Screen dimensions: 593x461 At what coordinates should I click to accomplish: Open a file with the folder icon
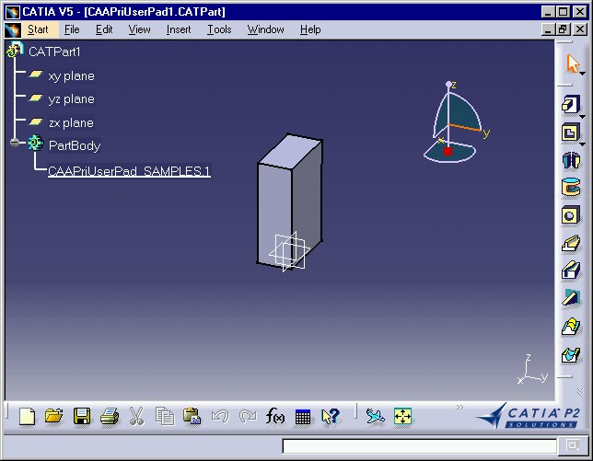click(x=54, y=417)
